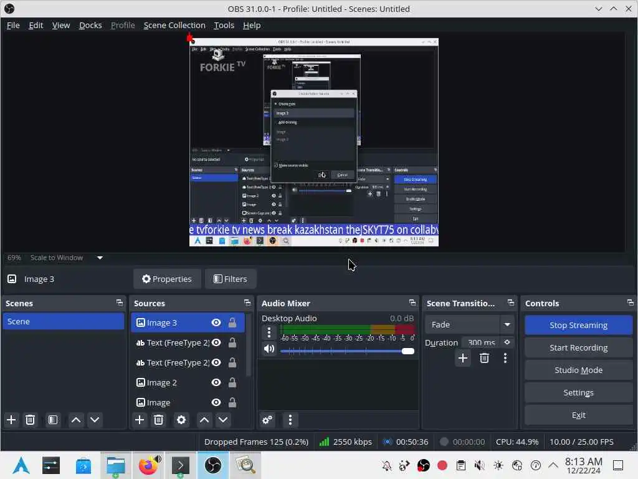
Task: Pop out the Audio Mixer dock
Action: pos(412,302)
